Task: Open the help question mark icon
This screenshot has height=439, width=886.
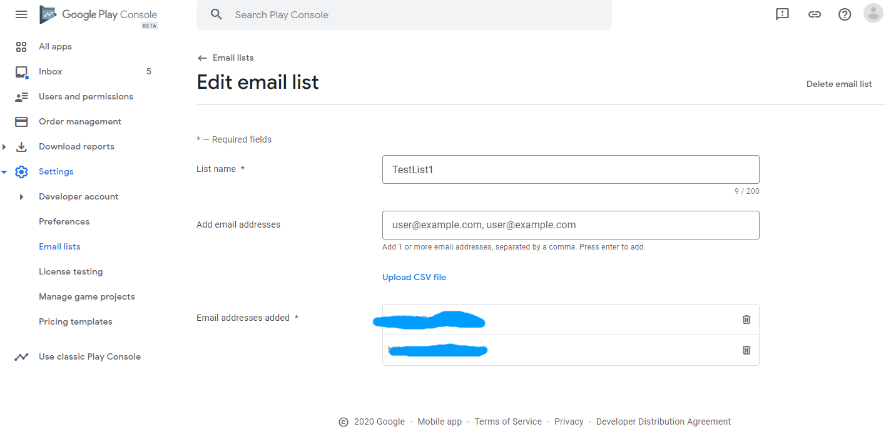Action: point(845,14)
